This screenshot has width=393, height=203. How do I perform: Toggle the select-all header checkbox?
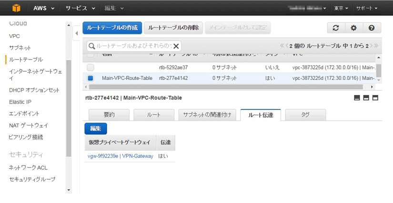click(x=91, y=56)
